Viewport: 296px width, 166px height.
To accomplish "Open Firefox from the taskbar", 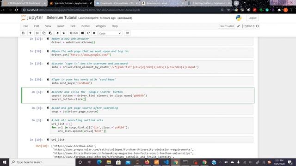I will [x=147, y=162].
